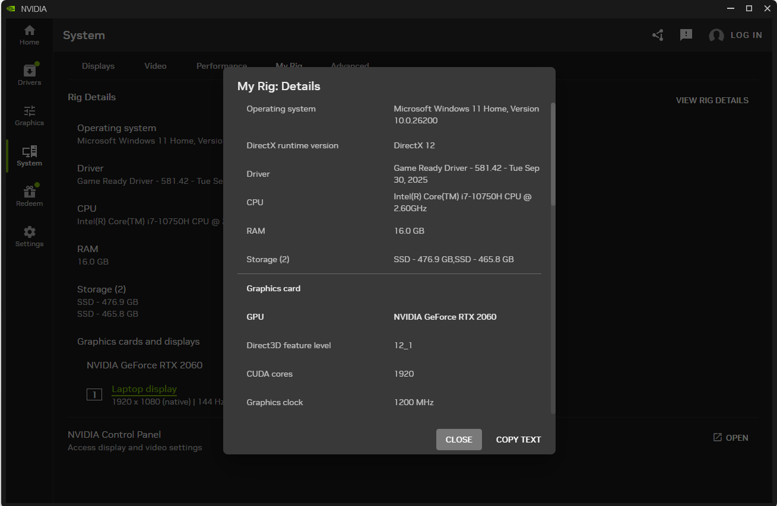
Task: Open the Drivers section icon
Action: 29,70
